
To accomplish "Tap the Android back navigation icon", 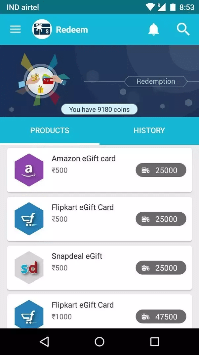I will tap(44, 341).
